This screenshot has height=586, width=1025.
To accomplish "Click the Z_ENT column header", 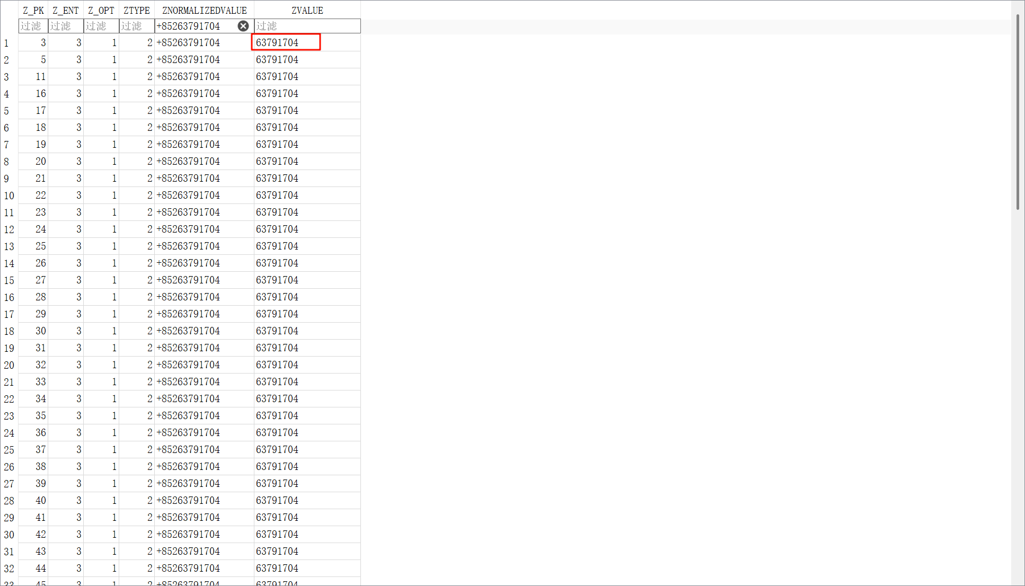I will pyautogui.click(x=66, y=11).
